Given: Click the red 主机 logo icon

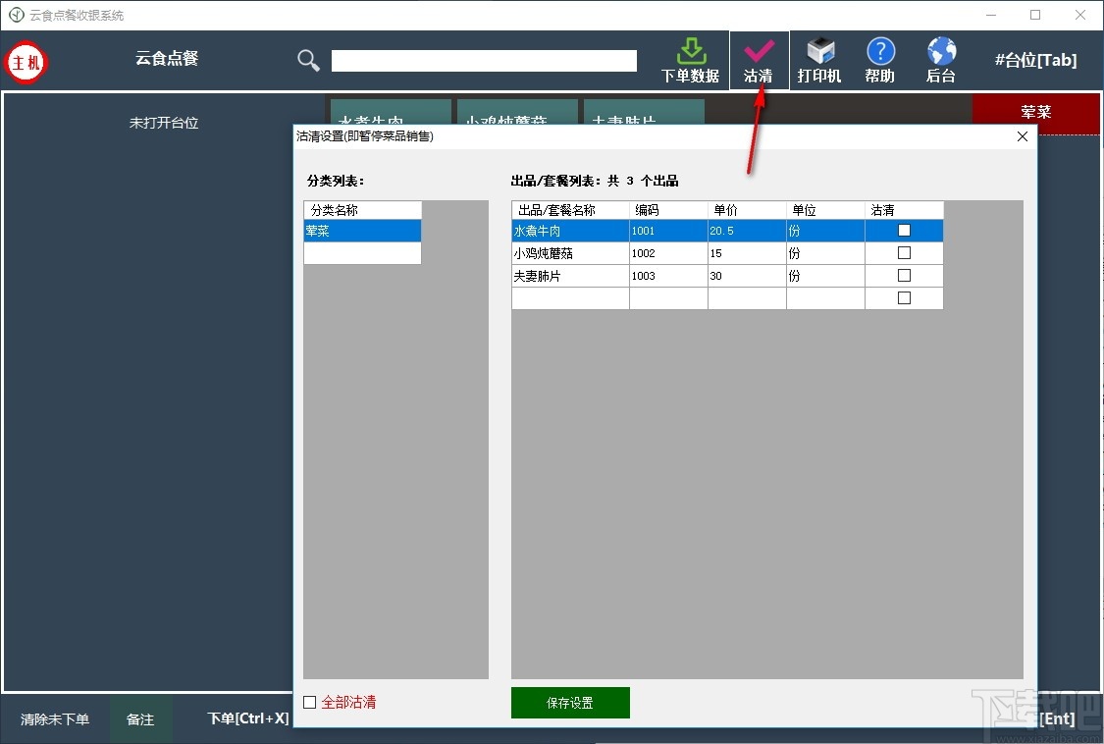Looking at the screenshot, I should (26, 62).
